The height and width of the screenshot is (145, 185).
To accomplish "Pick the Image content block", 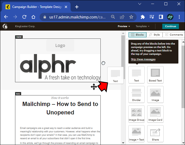I will (155, 94).
